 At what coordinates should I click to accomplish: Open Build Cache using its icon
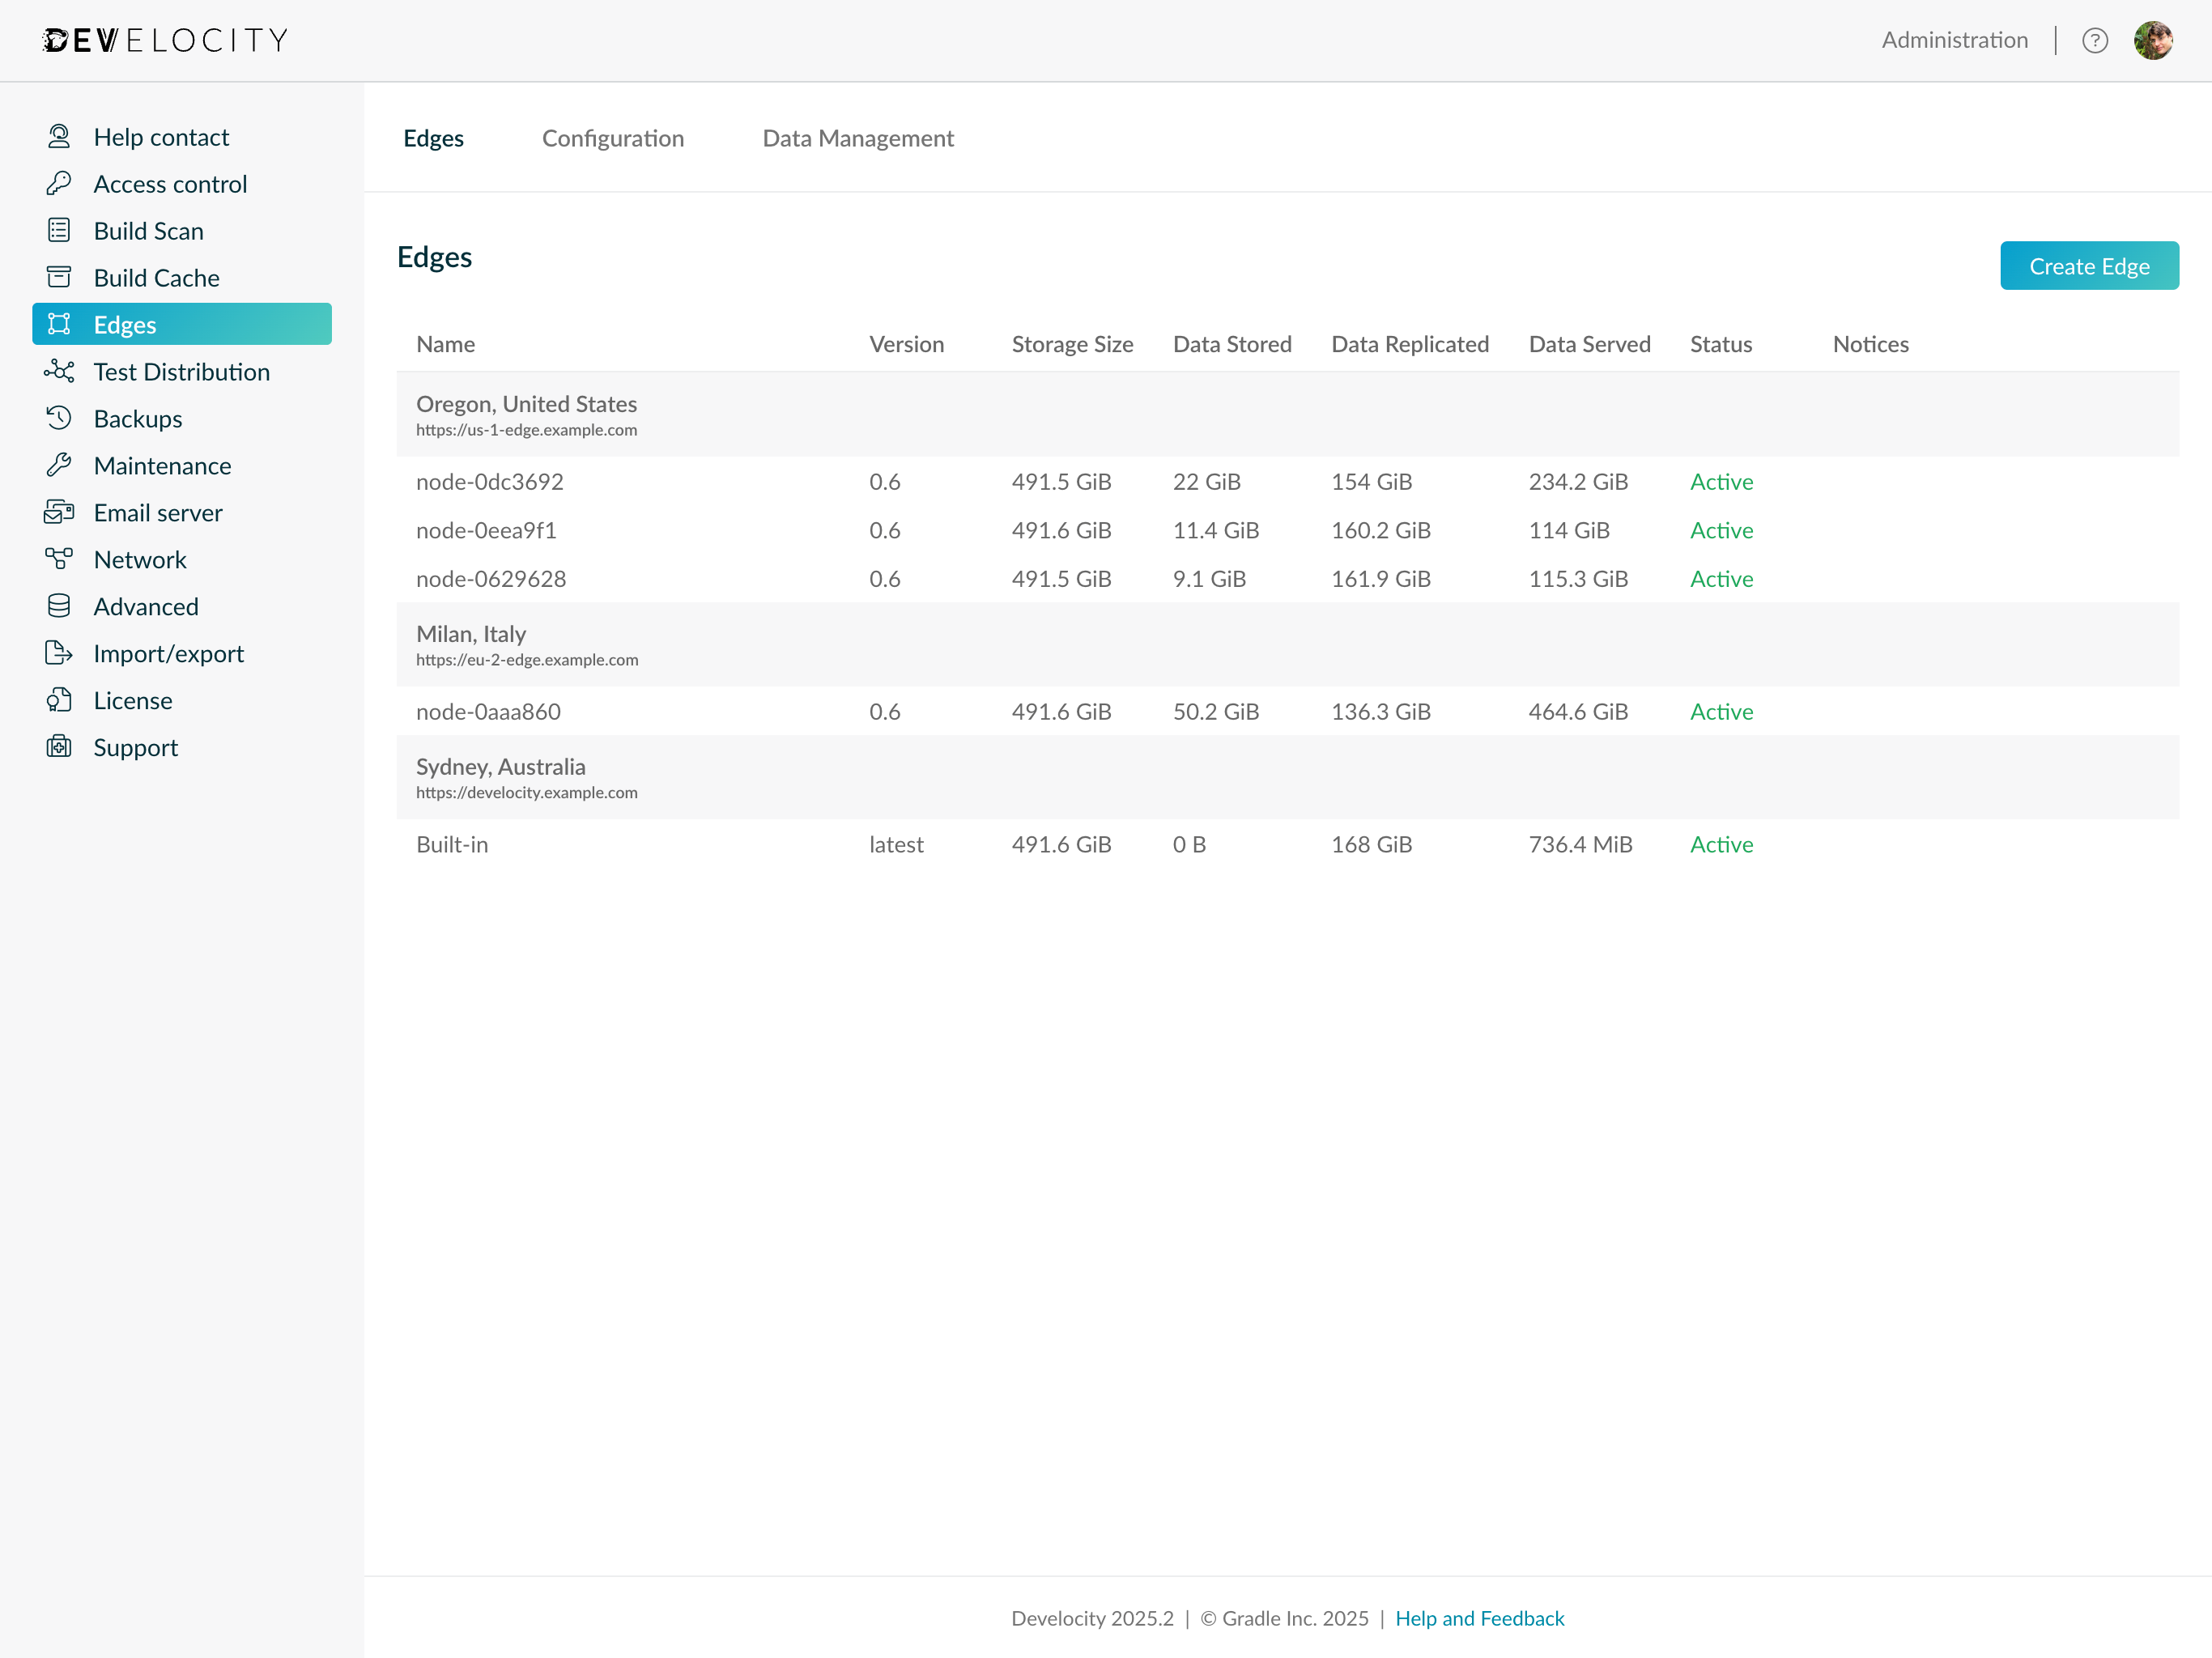pos(60,277)
